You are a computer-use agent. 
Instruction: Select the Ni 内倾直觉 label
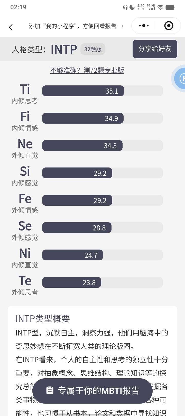pos(25,258)
